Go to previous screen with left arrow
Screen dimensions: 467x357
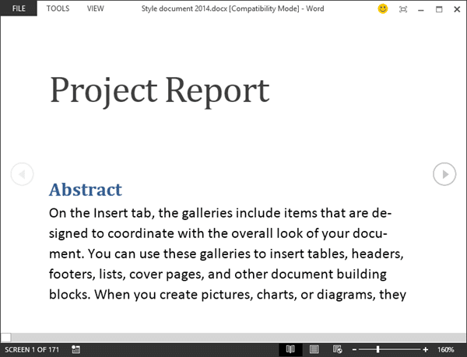[22, 174]
